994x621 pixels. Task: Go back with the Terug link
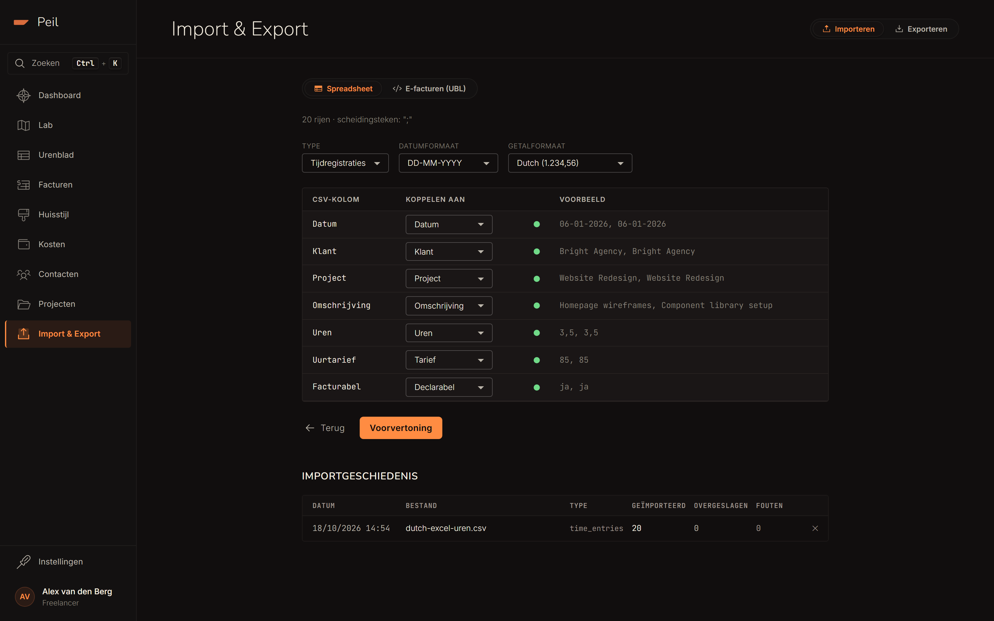tap(325, 428)
